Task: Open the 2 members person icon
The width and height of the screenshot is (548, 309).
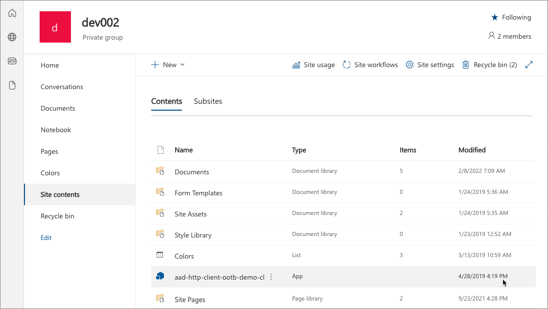Action: pos(491,36)
